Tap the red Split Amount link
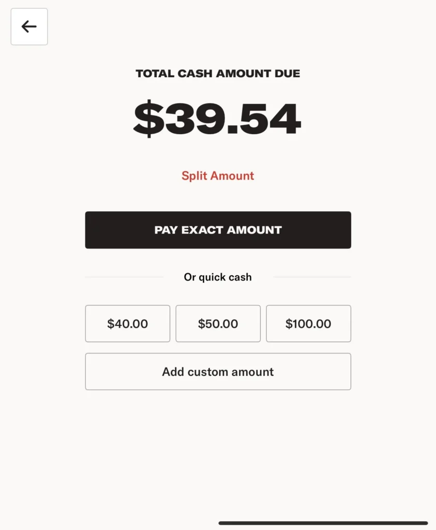The height and width of the screenshot is (530, 436). coord(218,176)
